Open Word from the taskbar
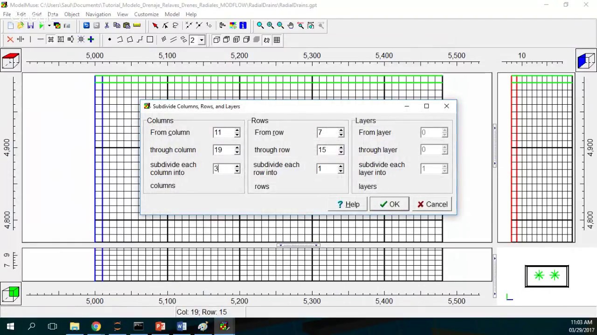Screen dimensions: 597x335 pos(181,326)
